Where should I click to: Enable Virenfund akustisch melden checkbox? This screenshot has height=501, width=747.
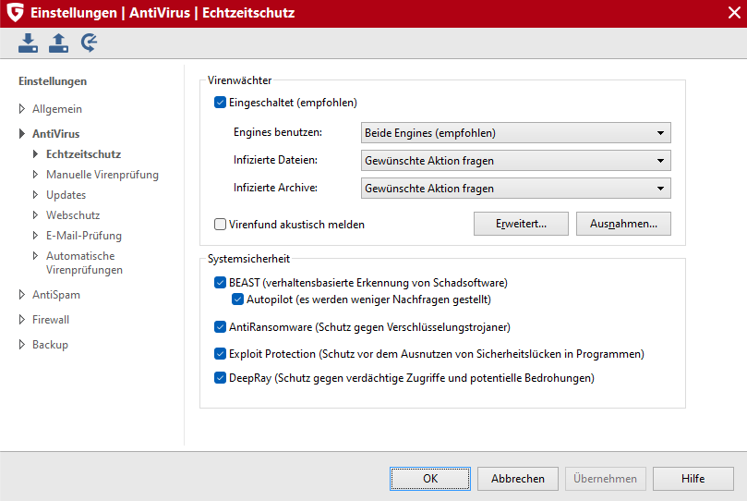(220, 224)
